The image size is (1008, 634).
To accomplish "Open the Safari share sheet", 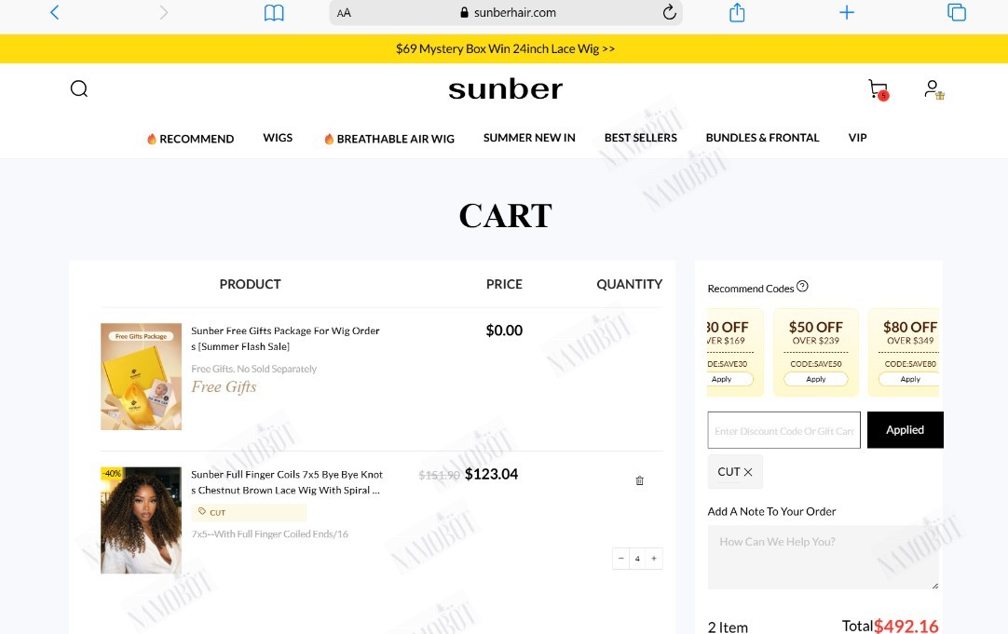I will tap(737, 12).
